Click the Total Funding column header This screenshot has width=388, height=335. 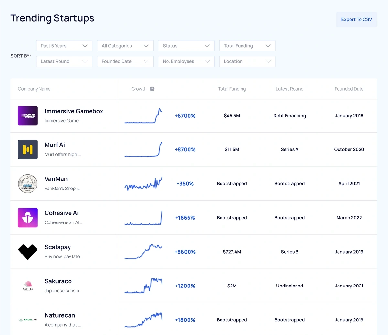[232, 89]
